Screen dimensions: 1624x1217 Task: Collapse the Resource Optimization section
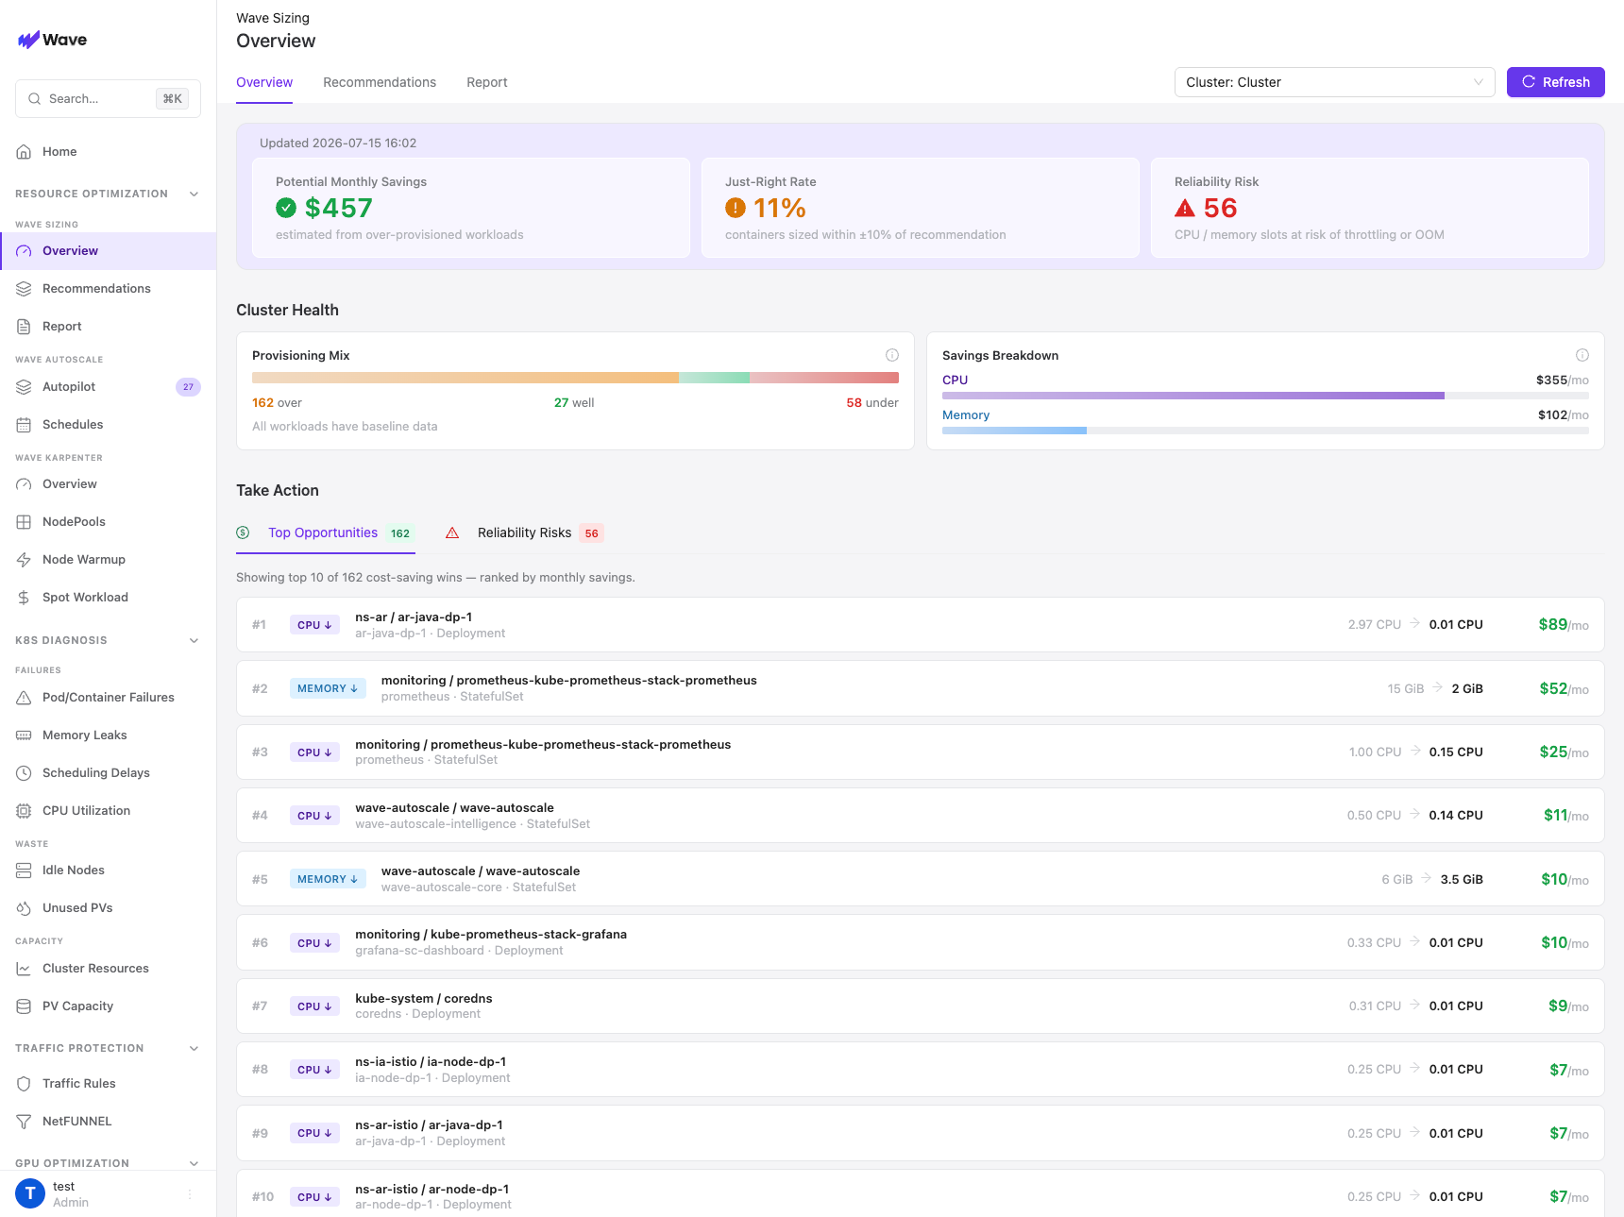pyautogui.click(x=195, y=194)
